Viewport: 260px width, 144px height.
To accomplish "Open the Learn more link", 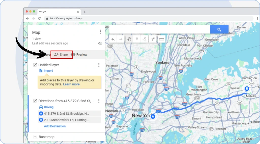I will pos(71,84).
